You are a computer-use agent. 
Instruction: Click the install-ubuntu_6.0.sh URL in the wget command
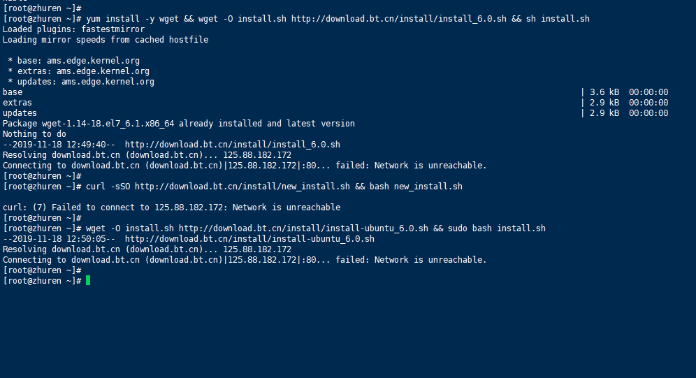(303, 228)
